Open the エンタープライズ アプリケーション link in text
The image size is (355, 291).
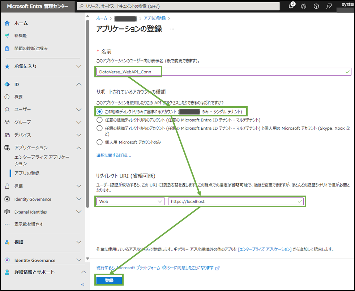[265, 249]
